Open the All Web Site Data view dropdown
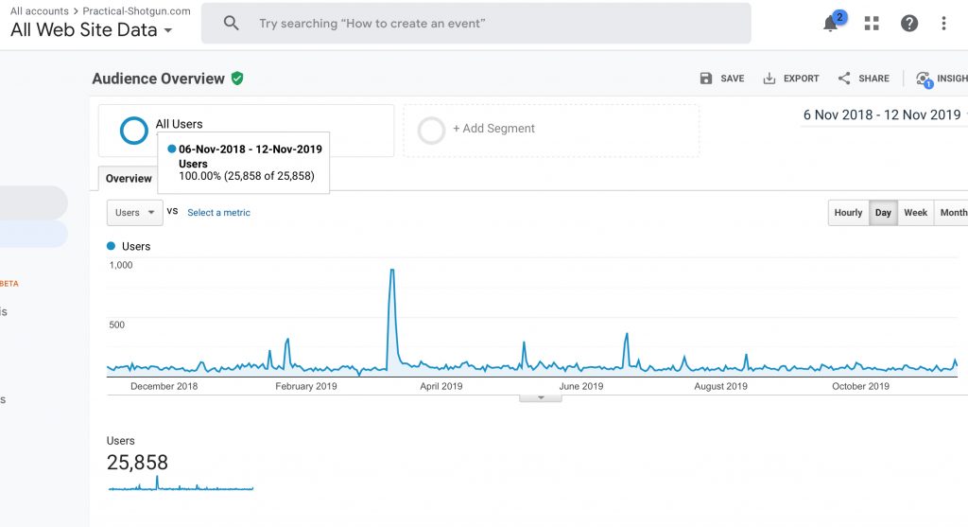Image resolution: width=968 pixels, height=527 pixels. (92, 29)
